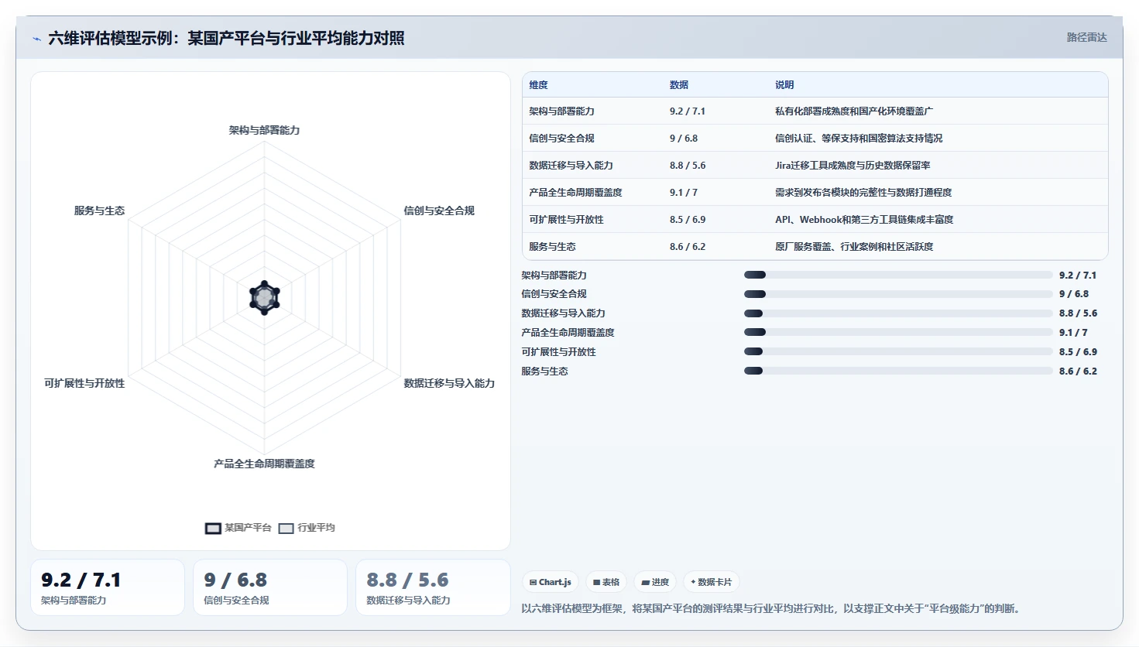The width and height of the screenshot is (1139, 647).
Task: Click the 服务与生态 progress bar
Action: 898,371
